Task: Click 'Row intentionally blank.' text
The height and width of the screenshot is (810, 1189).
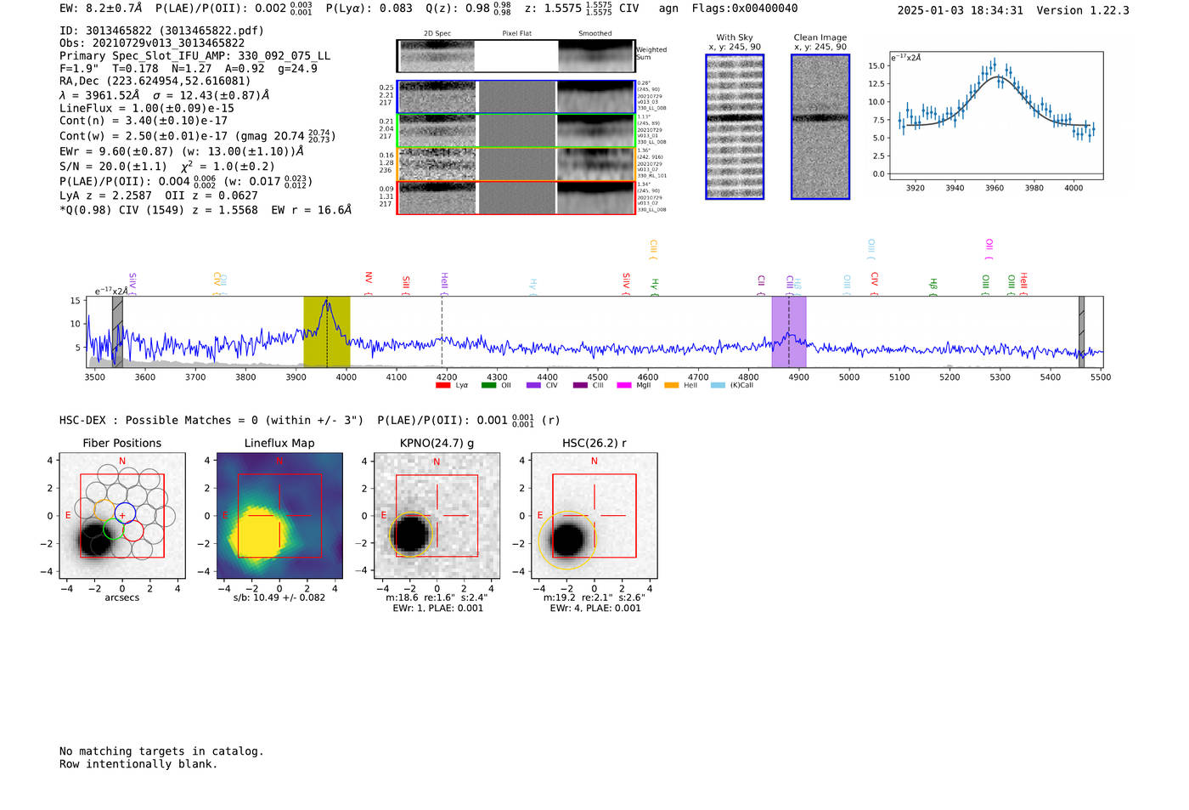Action: [x=138, y=764]
